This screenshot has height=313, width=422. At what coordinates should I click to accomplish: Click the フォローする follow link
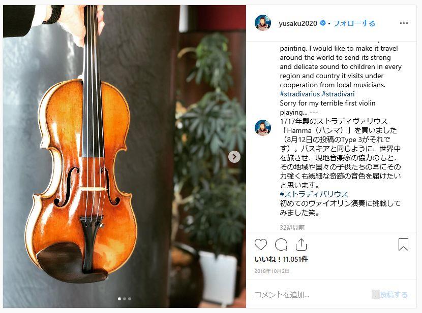click(x=354, y=23)
